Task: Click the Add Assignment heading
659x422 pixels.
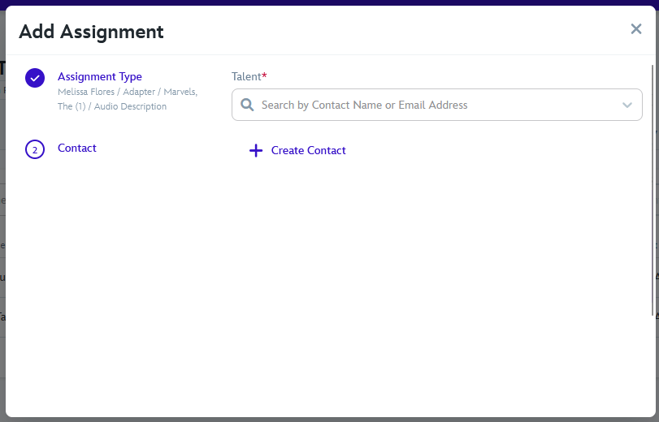Action: pos(91,32)
